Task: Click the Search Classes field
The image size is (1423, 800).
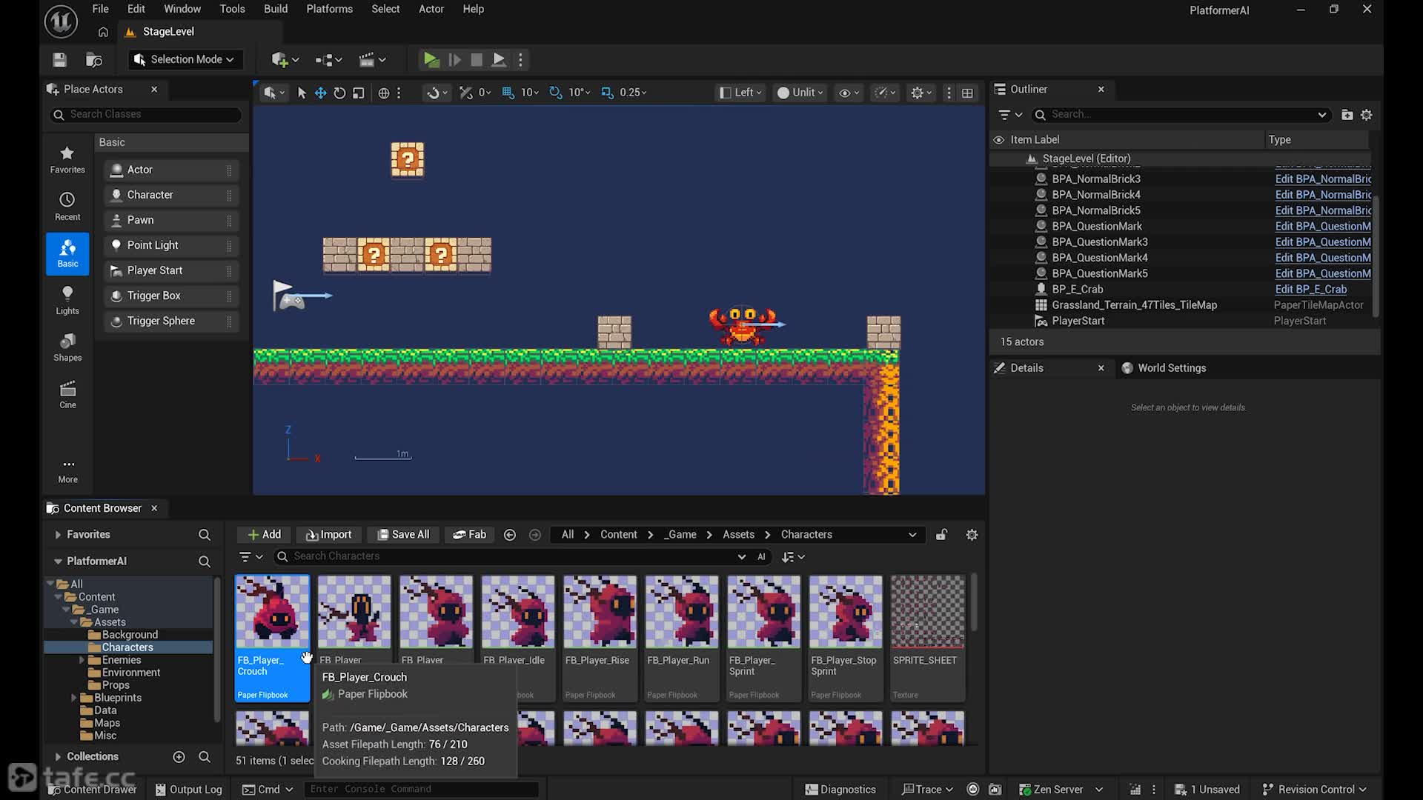Action: coord(146,114)
